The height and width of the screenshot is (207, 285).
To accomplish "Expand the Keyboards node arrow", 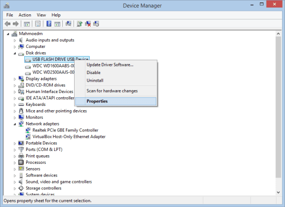I will [15, 105].
